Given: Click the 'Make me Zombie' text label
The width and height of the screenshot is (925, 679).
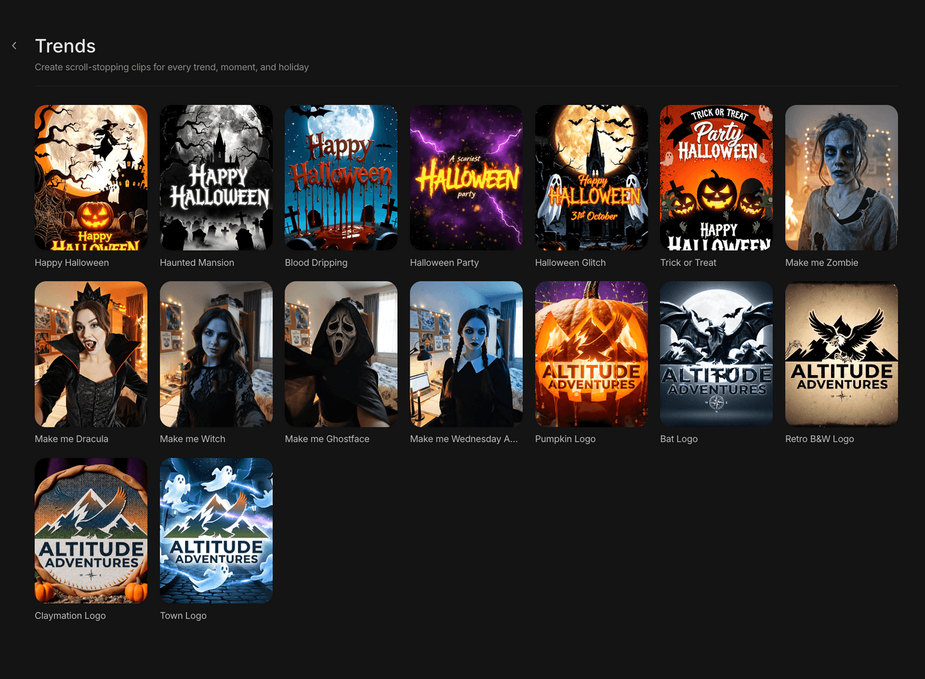Looking at the screenshot, I should coord(821,262).
